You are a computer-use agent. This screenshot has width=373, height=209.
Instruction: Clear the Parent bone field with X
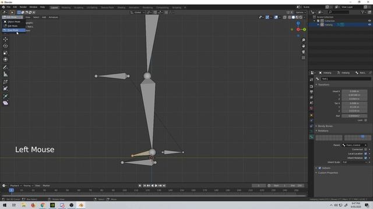point(365,145)
